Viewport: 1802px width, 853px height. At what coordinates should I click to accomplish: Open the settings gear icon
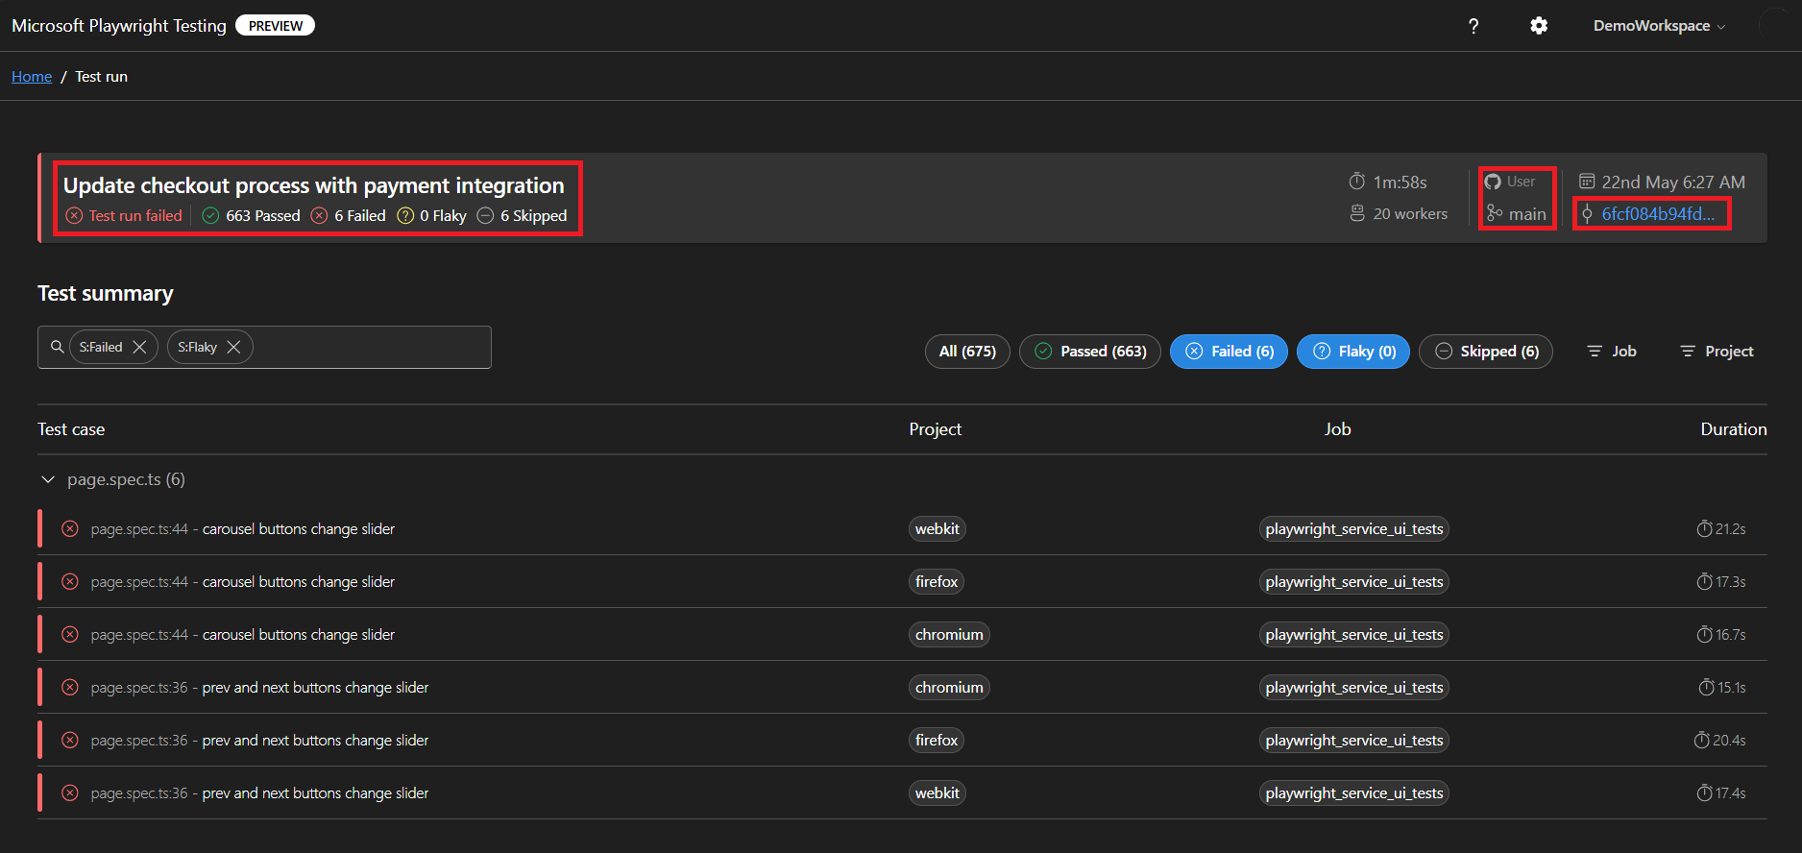point(1539,26)
